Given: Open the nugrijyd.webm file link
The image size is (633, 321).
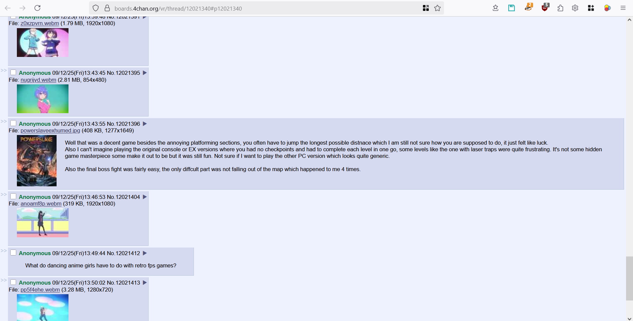Looking at the screenshot, I should click(x=38, y=80).
